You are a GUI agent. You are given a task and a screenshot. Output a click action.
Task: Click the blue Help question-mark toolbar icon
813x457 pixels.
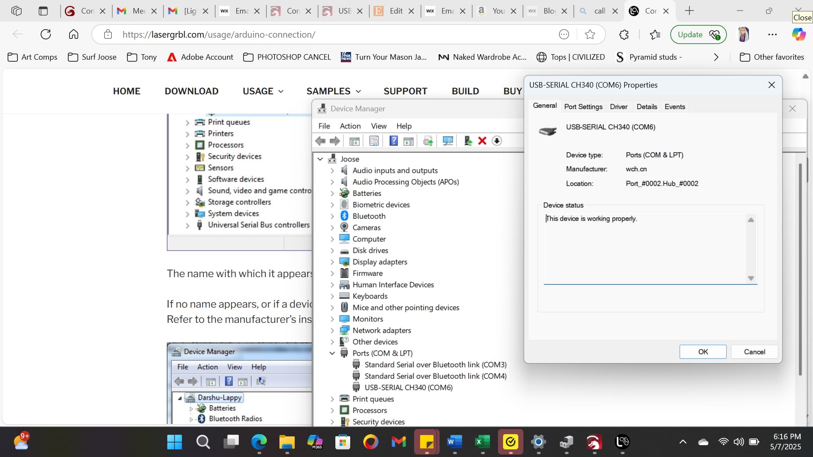[393, 141]
